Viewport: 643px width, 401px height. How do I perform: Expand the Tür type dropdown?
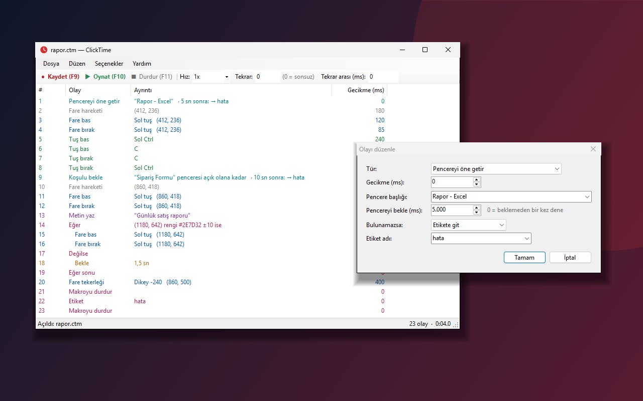pyautogui.click(x=496, y=169)
